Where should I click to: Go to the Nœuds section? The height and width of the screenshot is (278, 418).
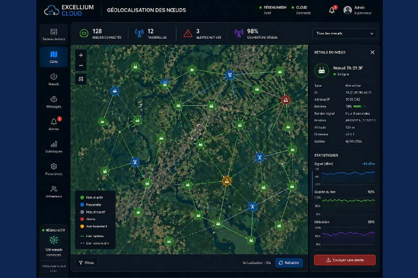point(54,79)
